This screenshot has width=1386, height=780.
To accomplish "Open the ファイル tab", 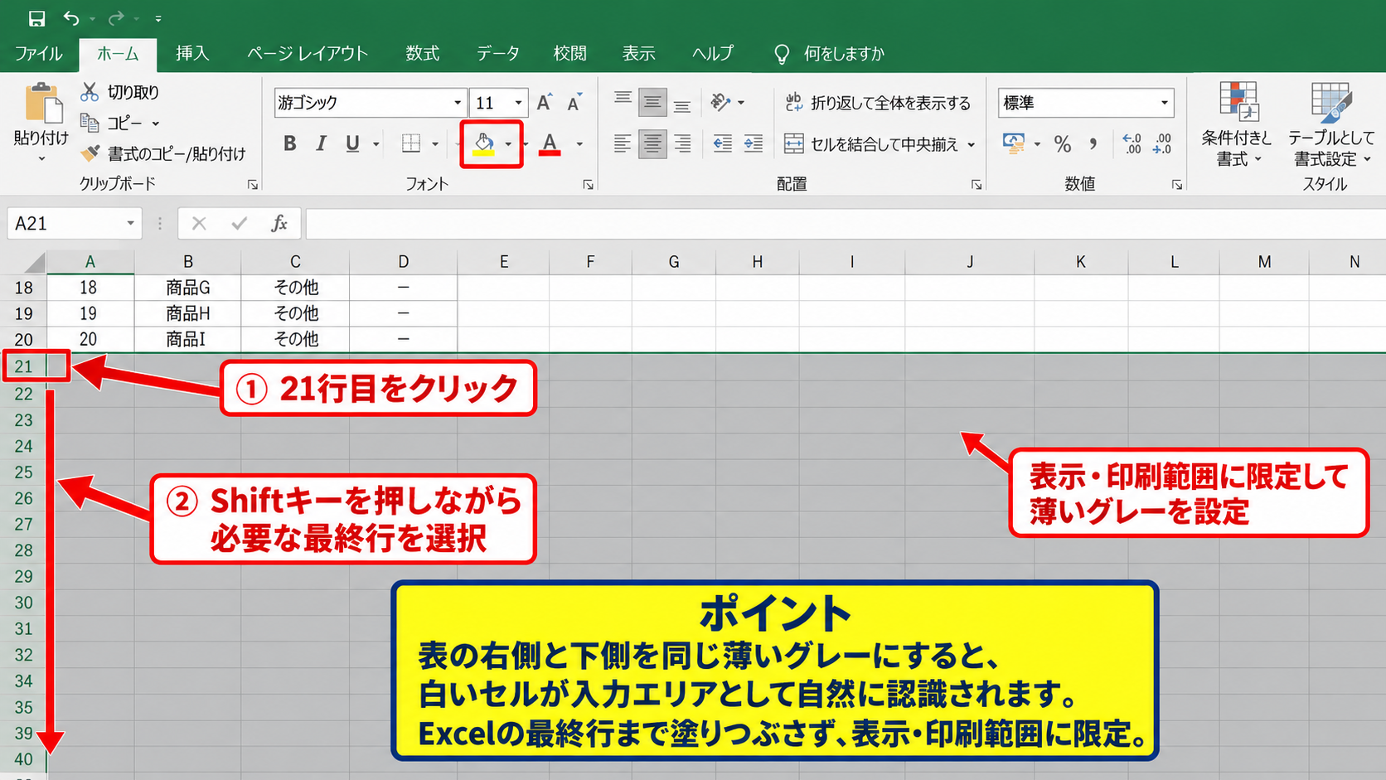I will pos(39,54).
